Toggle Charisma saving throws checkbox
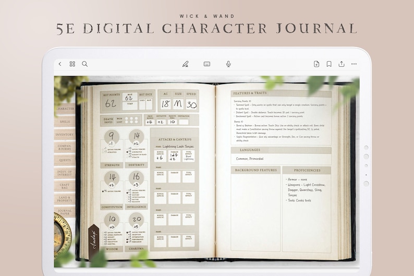The width and height of the screenshot is (414, 276). point(127,232)
